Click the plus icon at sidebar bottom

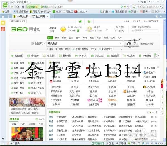[x=3, y=139]
